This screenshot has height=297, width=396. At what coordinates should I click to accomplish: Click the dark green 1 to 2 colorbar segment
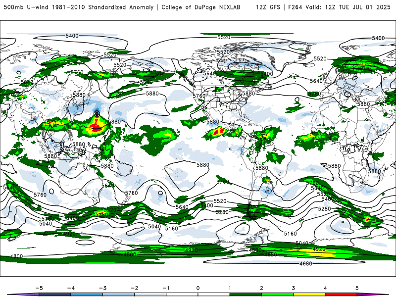(x=246, y=295)
